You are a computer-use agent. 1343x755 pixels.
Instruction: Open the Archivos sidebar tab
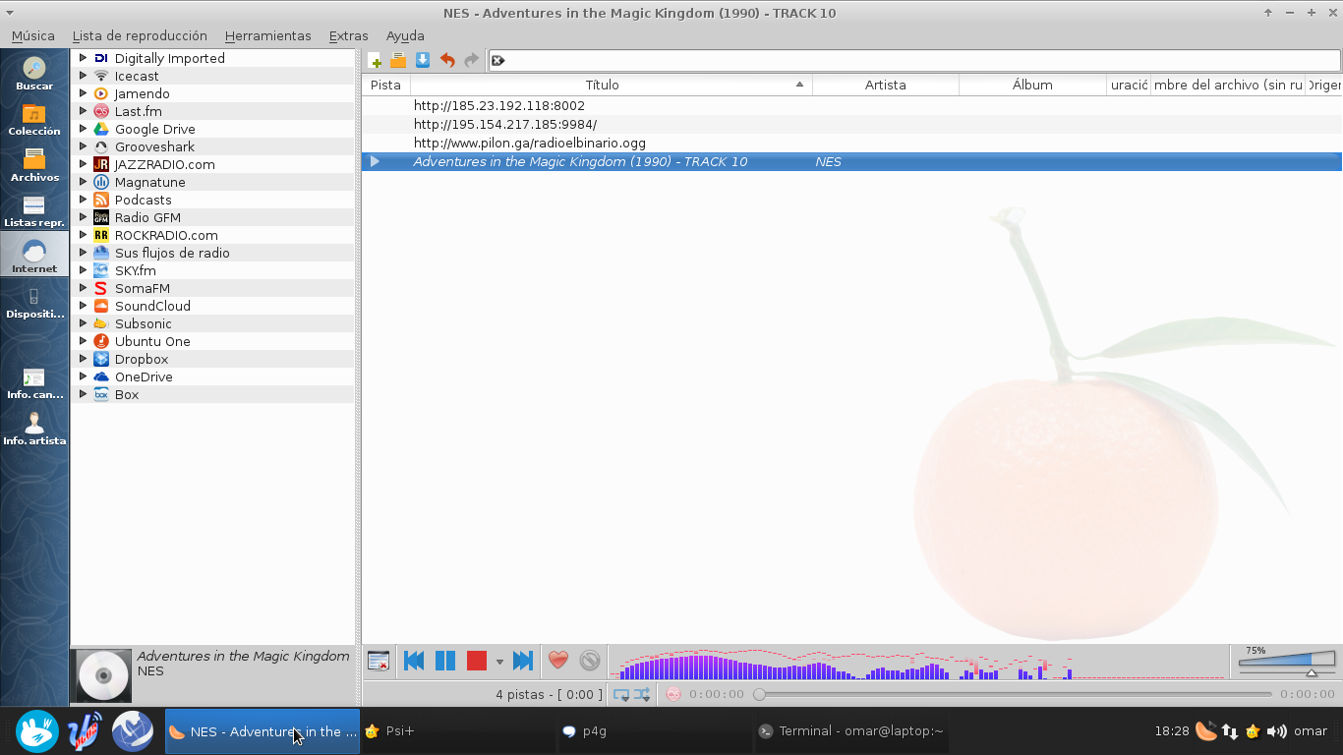(x=34, y=166)
